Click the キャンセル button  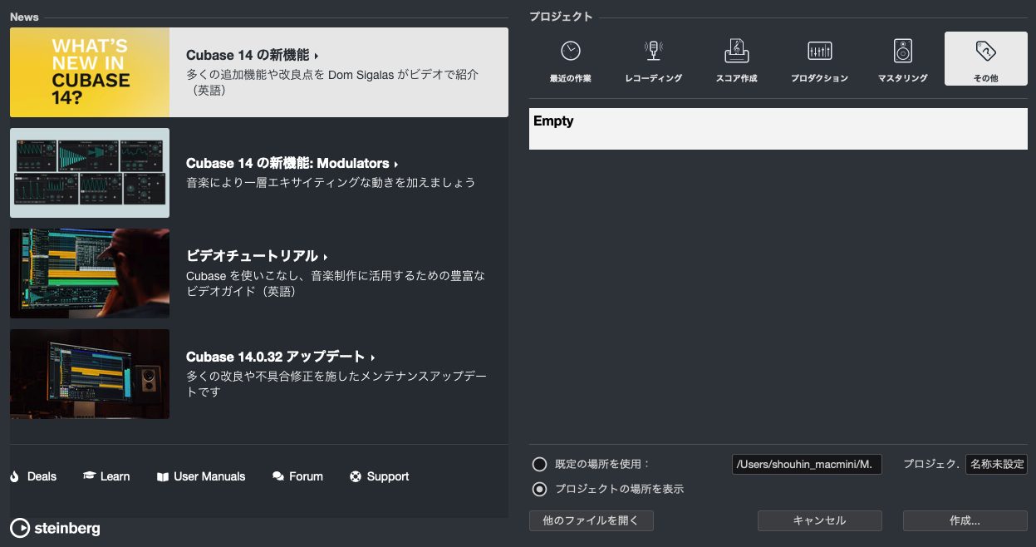[820, 520]
